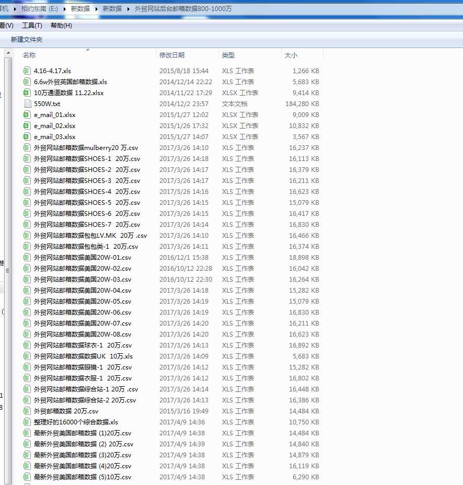Go to the second 新数据 breadcrumb
This screenshot has width=463, height=485.
[x=112, y=9]
